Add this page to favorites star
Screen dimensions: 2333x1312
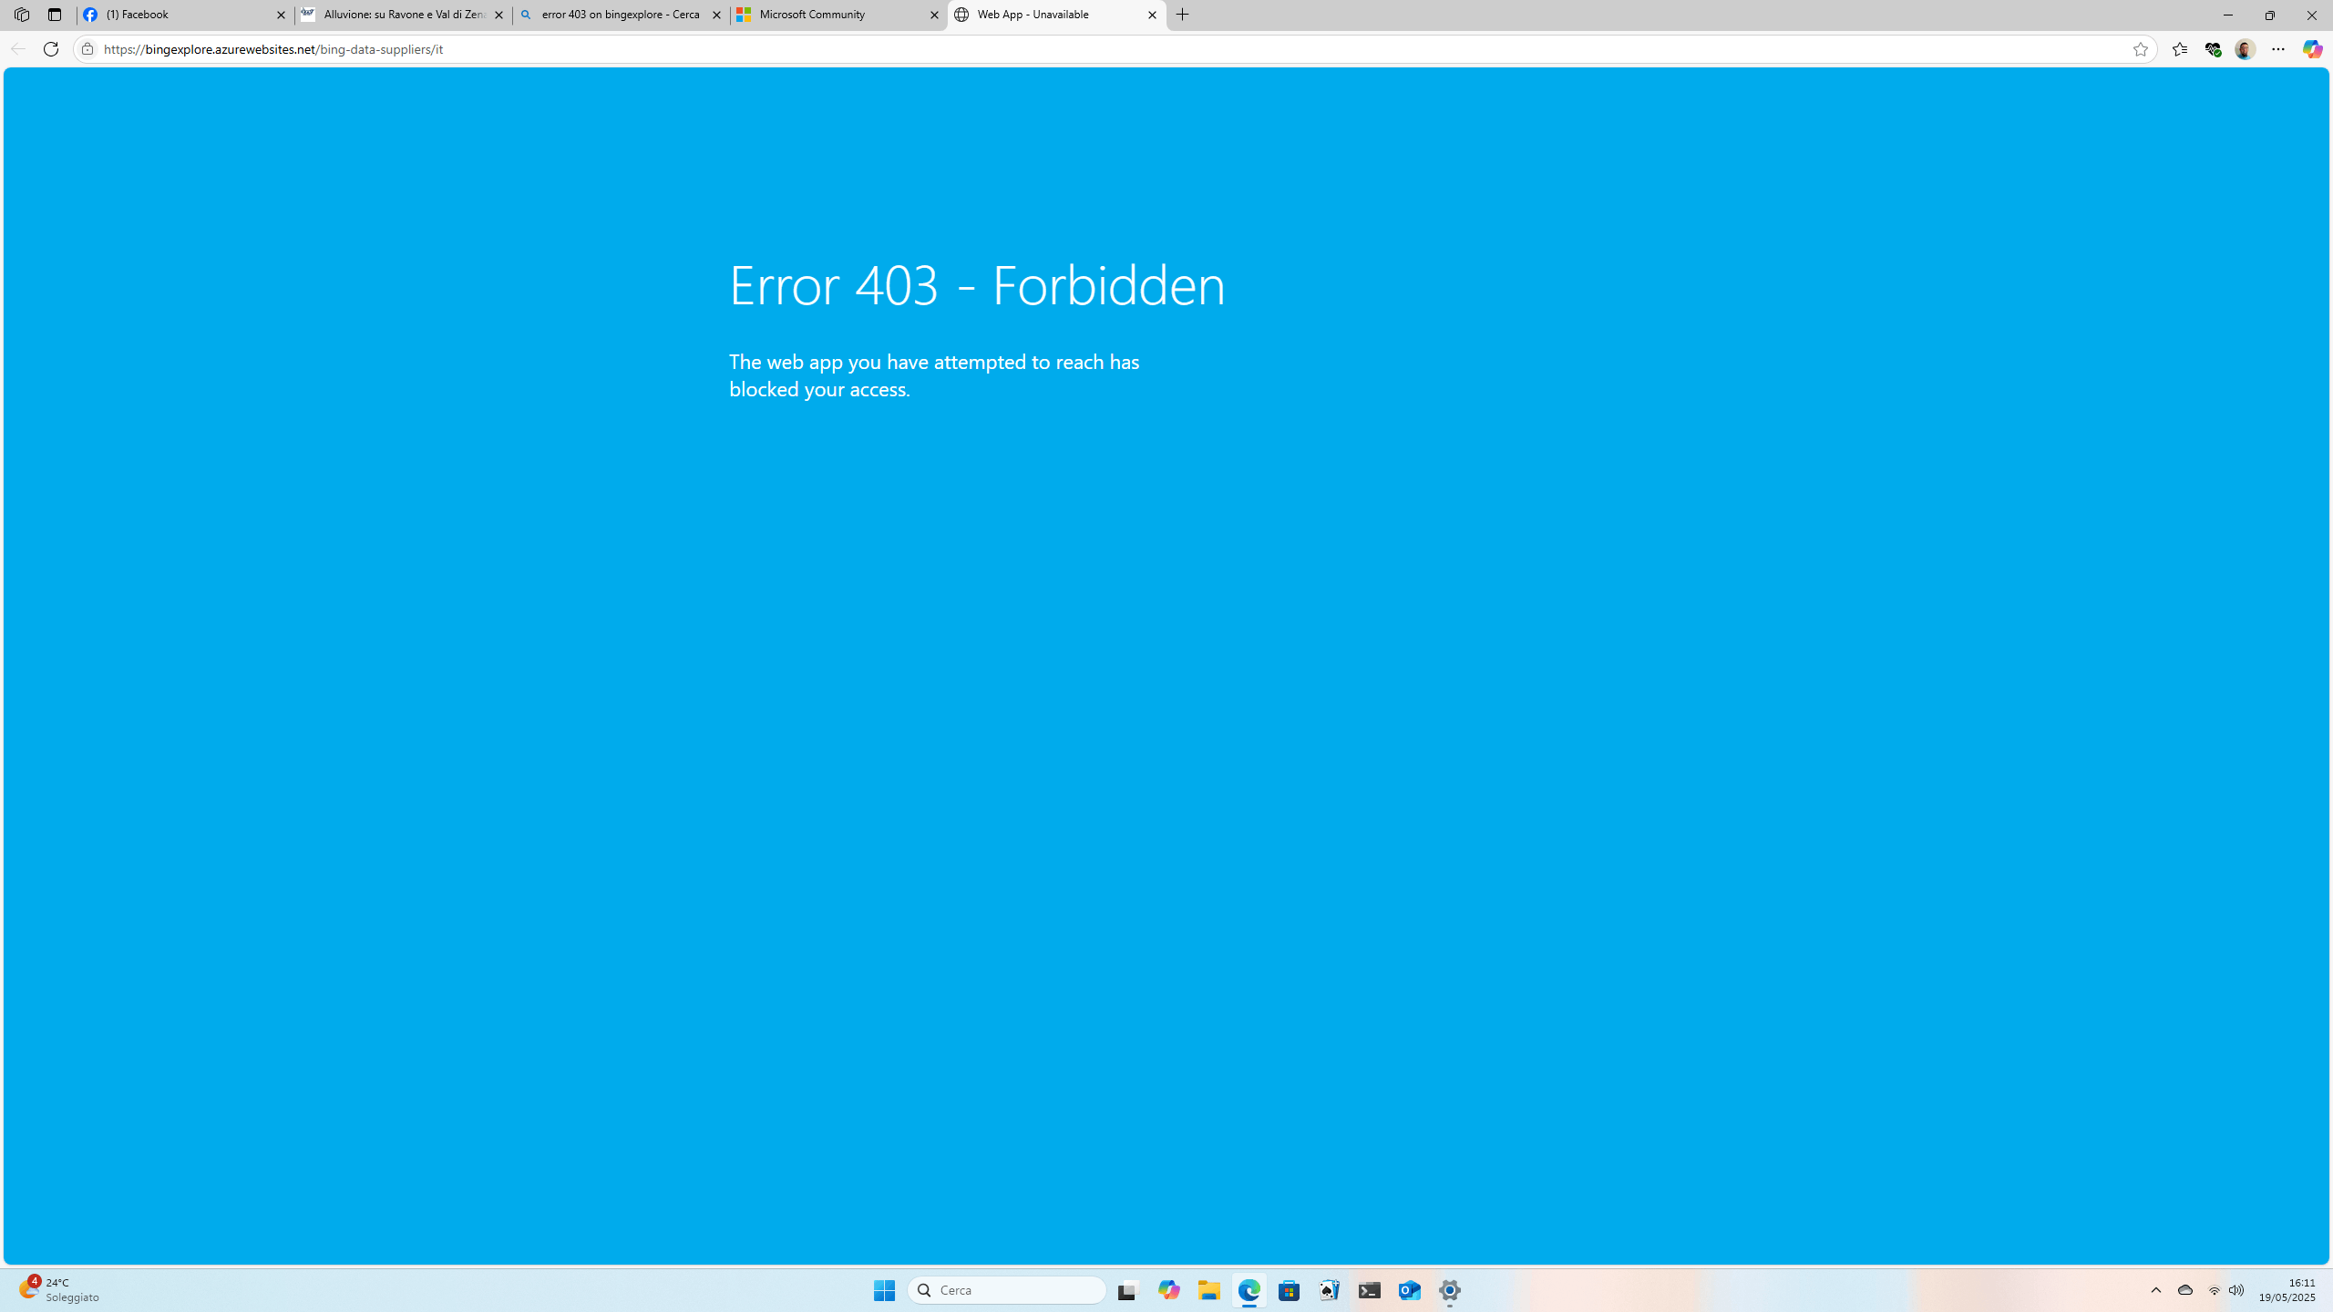point(2140,50)
